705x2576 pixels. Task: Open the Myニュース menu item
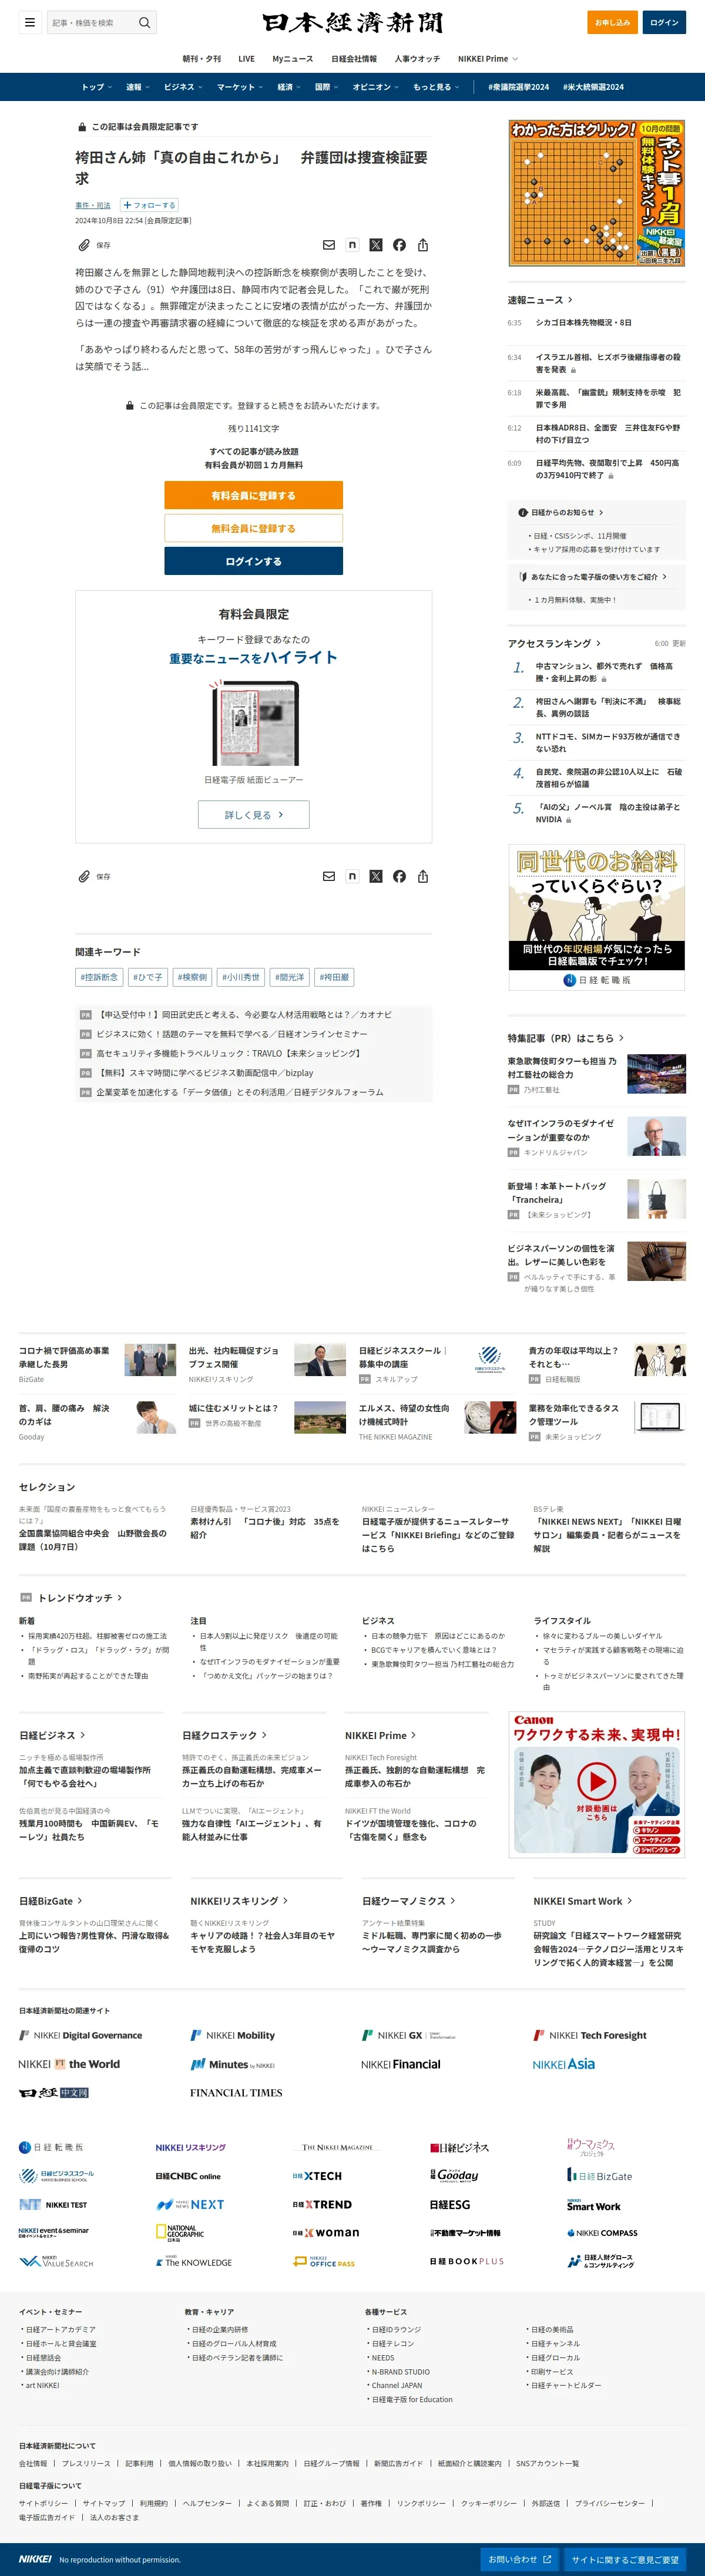[293, 59]
